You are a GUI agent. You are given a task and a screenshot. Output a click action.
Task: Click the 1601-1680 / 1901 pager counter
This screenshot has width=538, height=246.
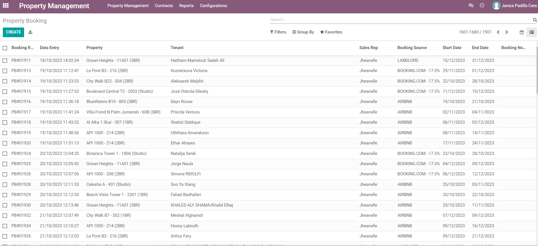coord(475,32)
